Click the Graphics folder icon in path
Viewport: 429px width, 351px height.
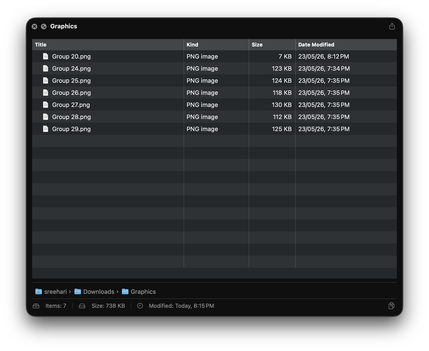[125, 292]
